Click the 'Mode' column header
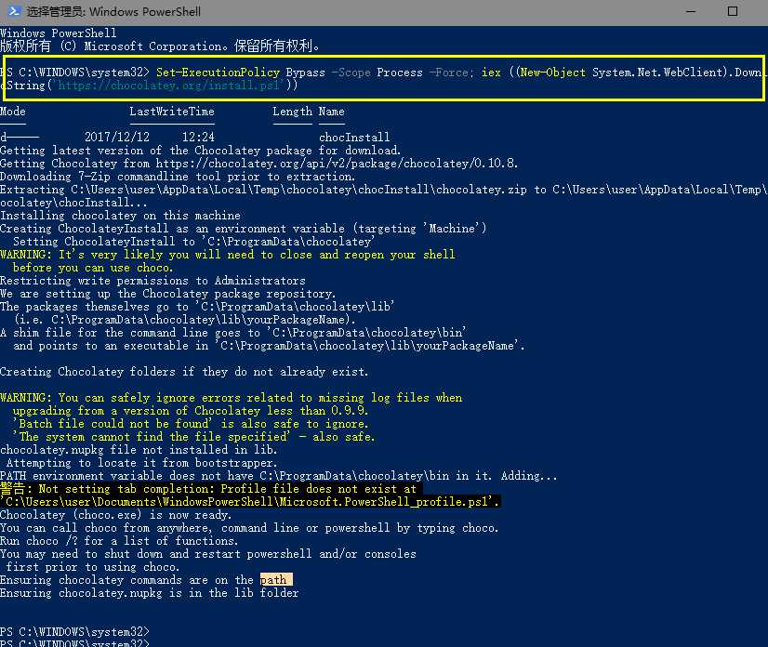Image resolution: width=768 pixels, height=647 pixels. click(13, 112)
